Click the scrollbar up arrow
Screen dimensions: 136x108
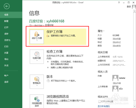point(134,11)
